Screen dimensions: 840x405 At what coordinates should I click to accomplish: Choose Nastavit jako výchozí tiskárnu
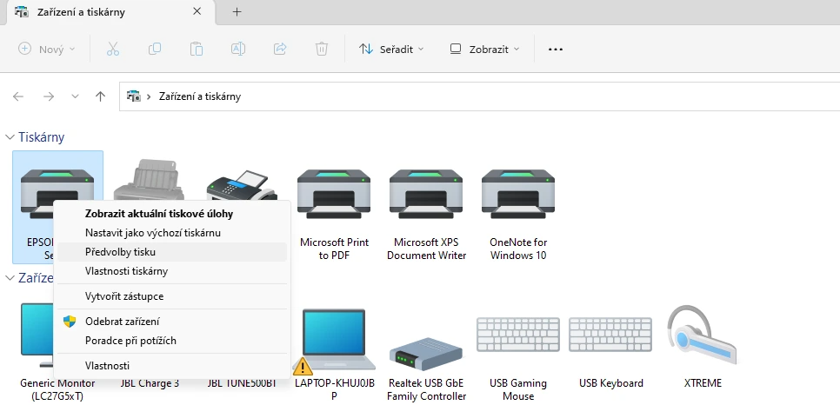click(152, 233)
